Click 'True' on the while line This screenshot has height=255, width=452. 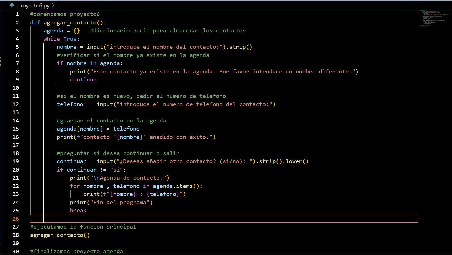pyautogui.click(x=70, y=39)
